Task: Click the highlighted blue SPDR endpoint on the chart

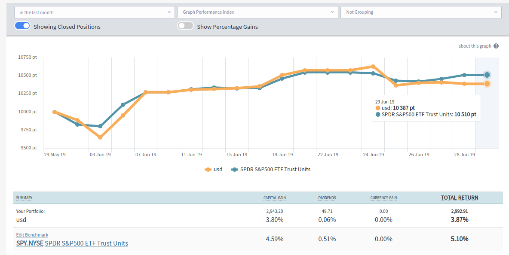Action: tap(487, 75)
